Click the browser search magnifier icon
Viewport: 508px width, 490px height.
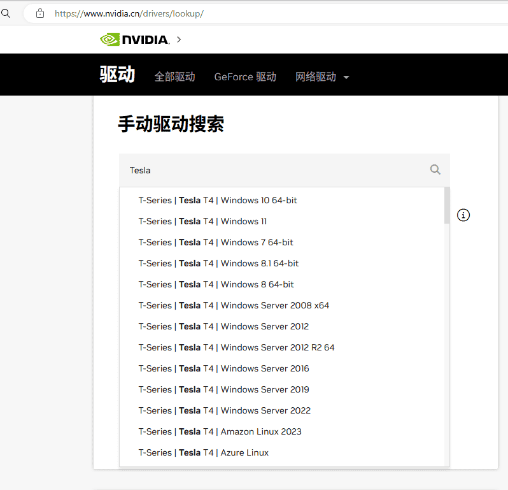coord(6,13)
